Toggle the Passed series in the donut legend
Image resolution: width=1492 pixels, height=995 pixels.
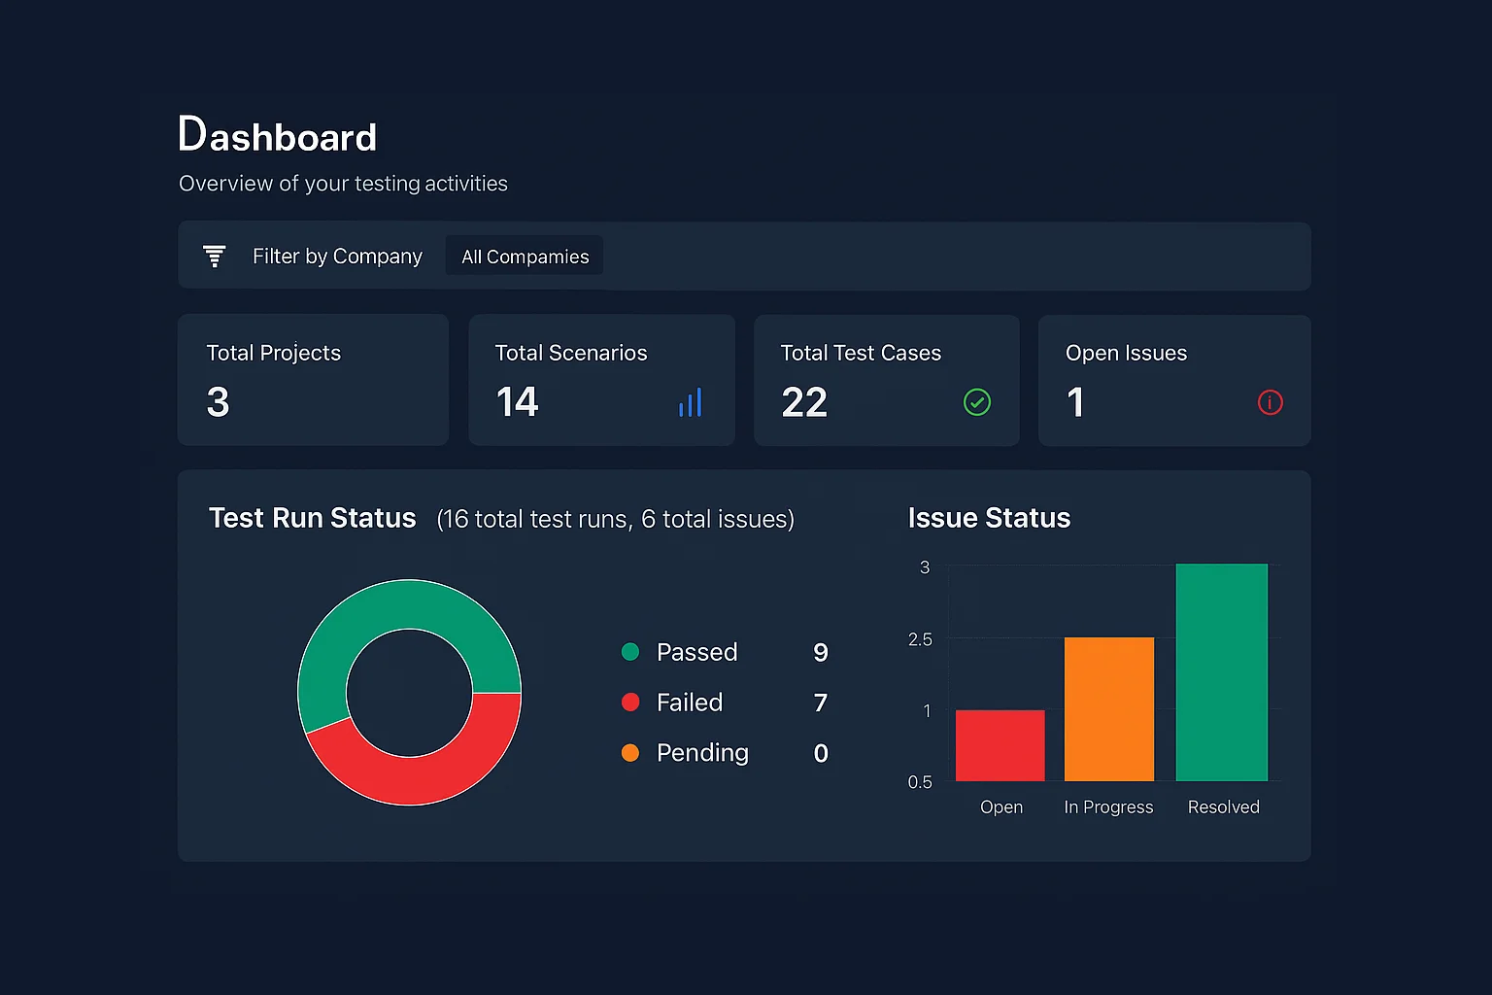point(696,652)
